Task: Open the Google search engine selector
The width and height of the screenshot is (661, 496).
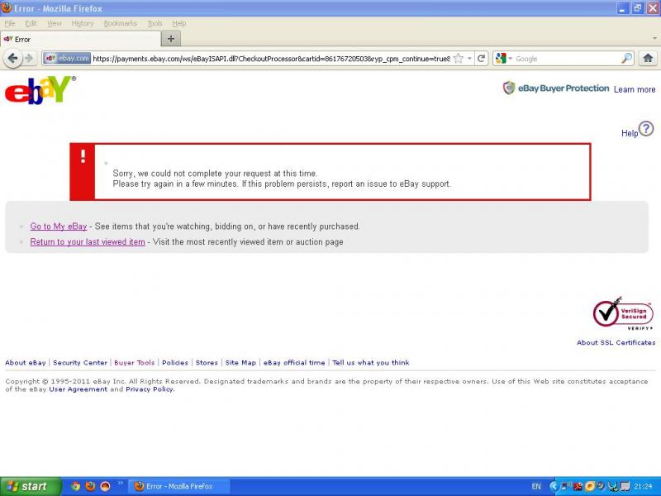Action: (504, 59)
